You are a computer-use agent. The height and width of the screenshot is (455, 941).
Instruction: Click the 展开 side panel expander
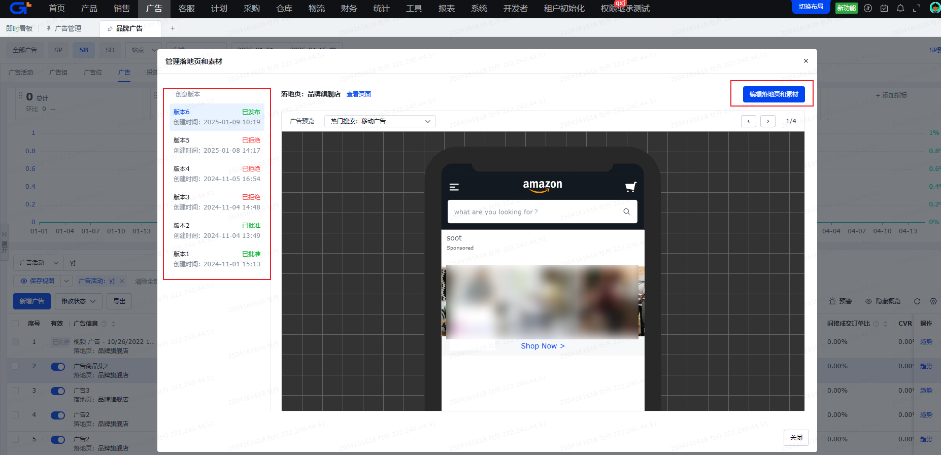tap(5, 242)
